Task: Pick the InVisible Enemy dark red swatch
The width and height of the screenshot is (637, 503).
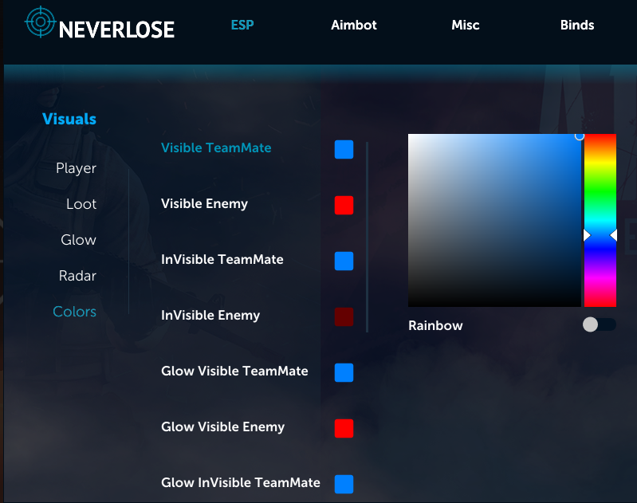Action: pyautogui.click(x=344, y=316)
